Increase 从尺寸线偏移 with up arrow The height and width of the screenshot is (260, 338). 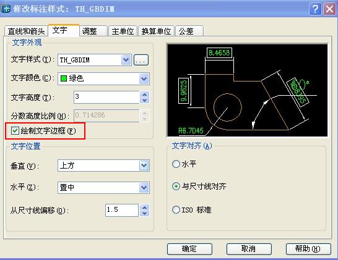tap(144, 208)
